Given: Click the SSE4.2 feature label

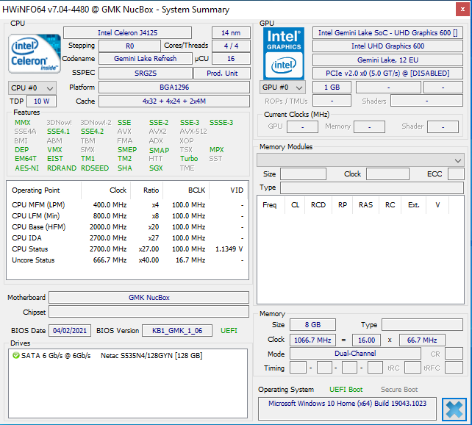Looking at the screenshot, I should click(x=92, y=132).
